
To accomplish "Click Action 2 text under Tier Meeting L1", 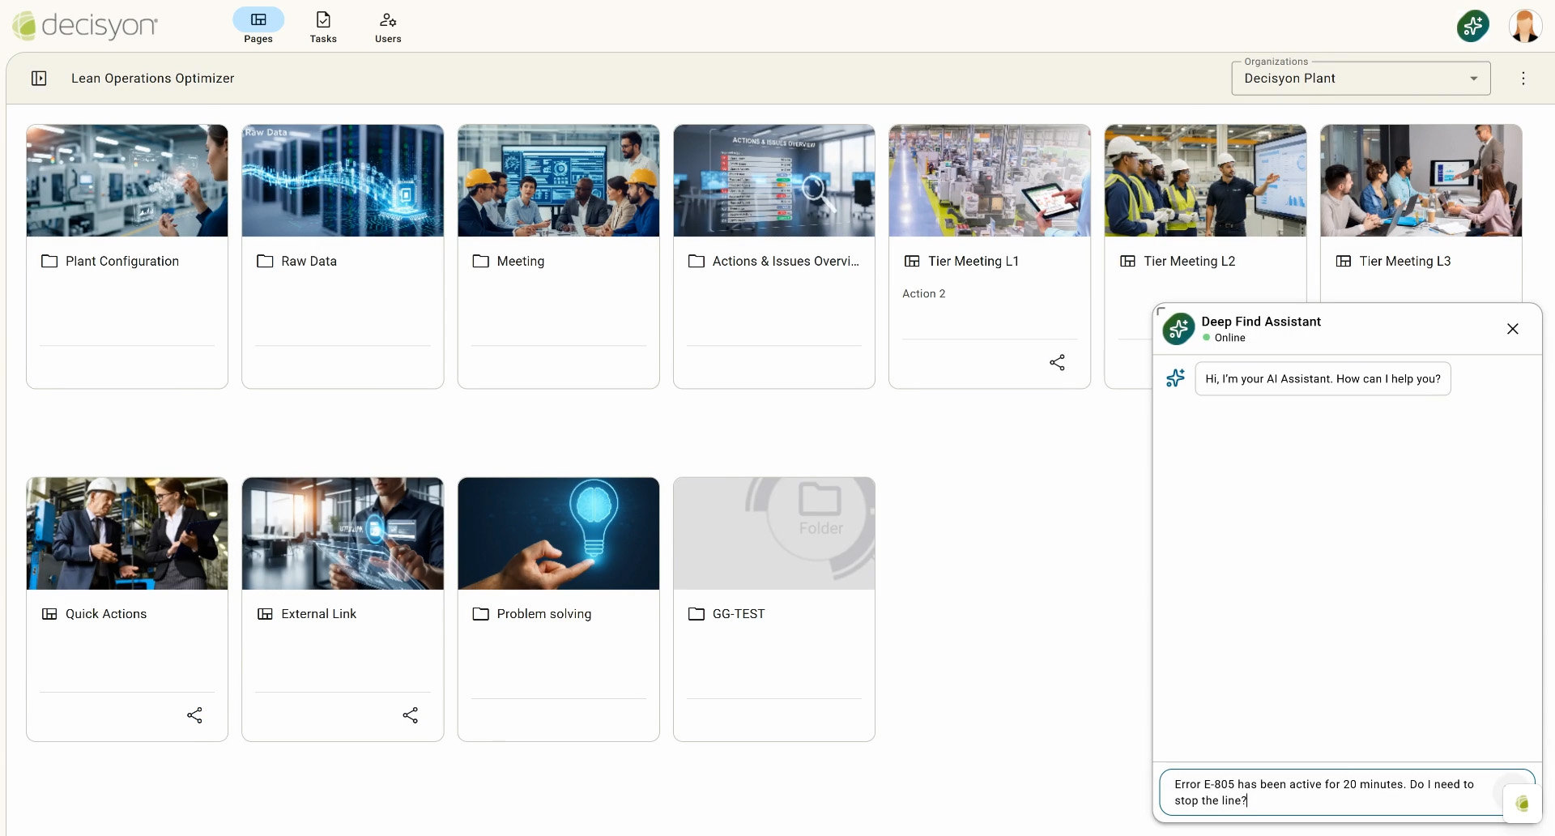I will (x=924, y=293).
